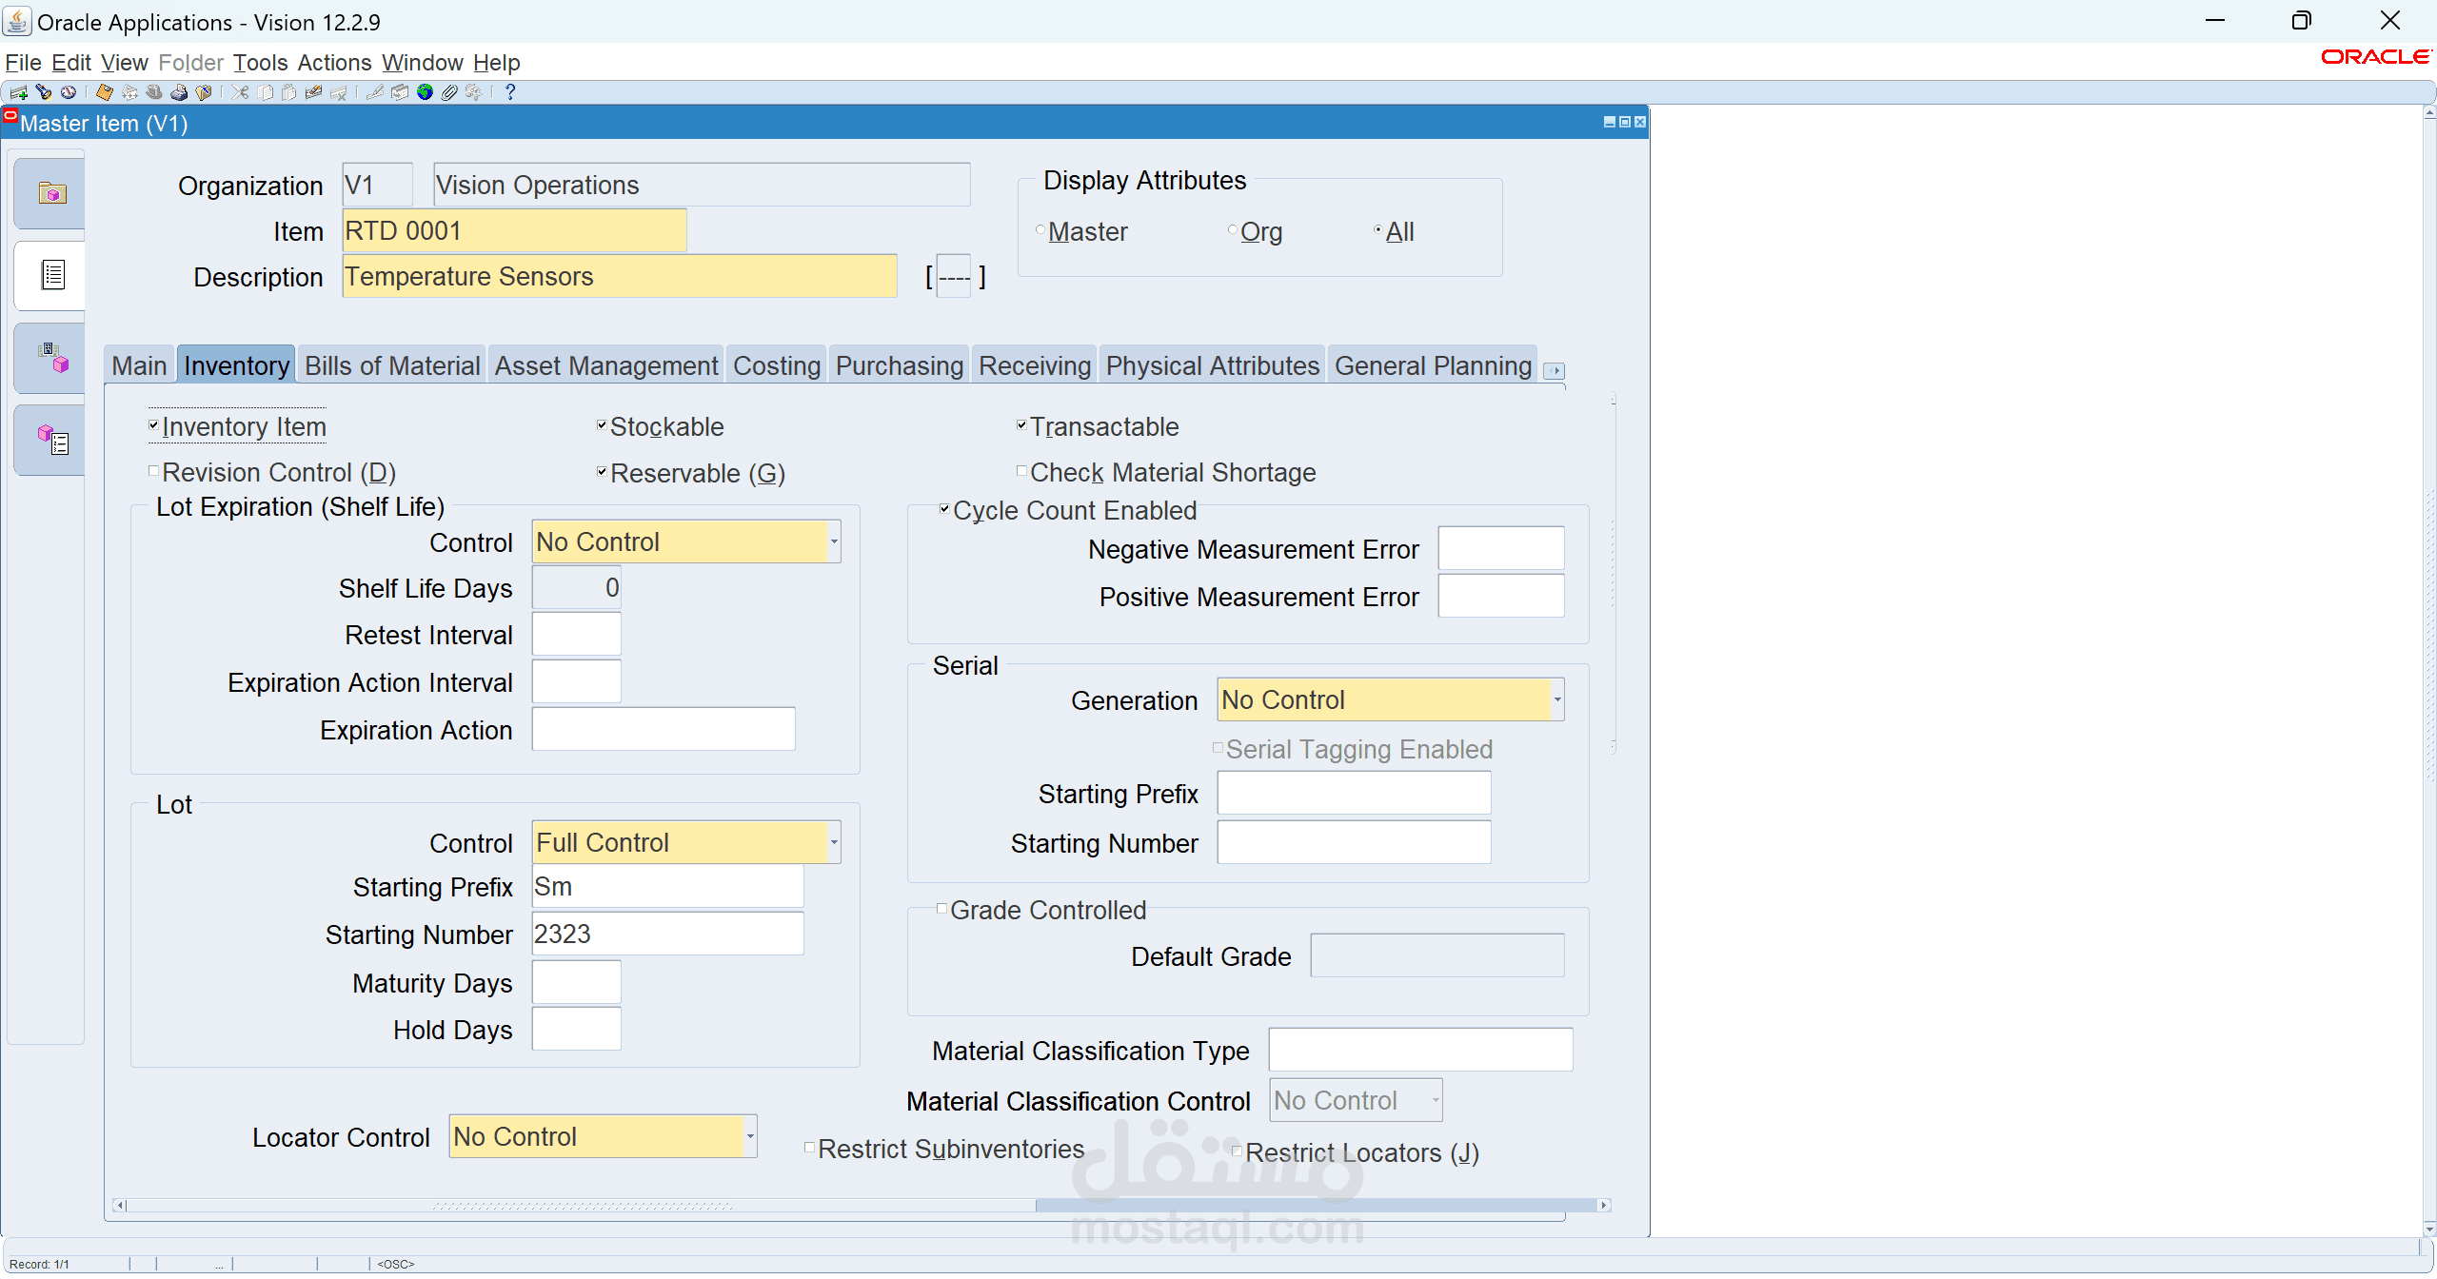
Task: Open the Bills of Material tab
Action: pos(392,365)
